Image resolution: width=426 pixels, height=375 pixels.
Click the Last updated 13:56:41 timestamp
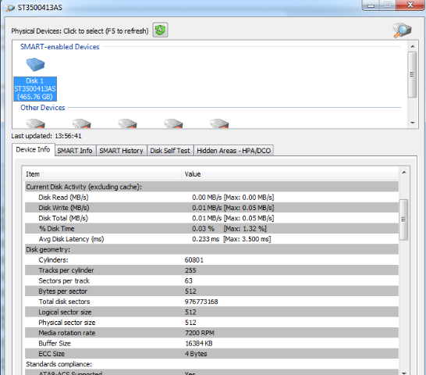point(46,136)
